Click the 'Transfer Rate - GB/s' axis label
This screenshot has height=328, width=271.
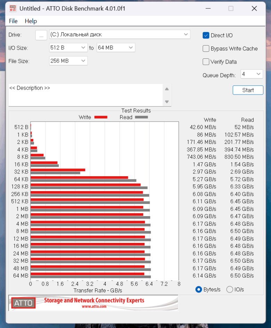click(98, 290)
